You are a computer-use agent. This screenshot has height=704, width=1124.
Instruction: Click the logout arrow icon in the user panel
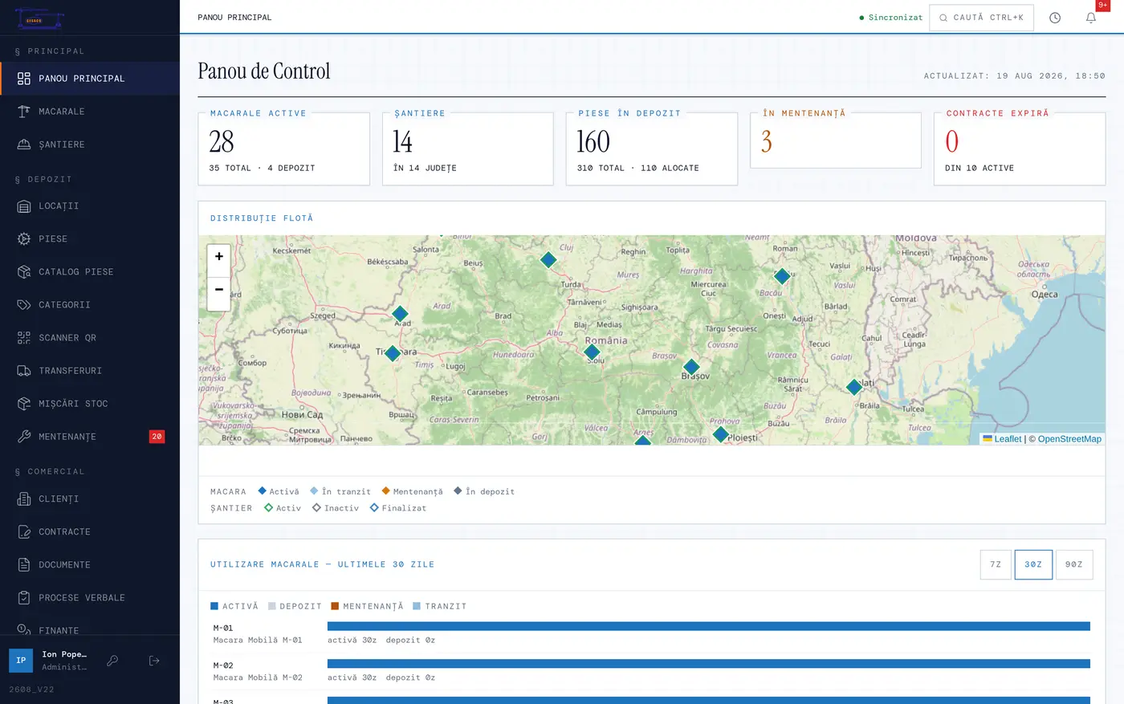coord(154,661)
